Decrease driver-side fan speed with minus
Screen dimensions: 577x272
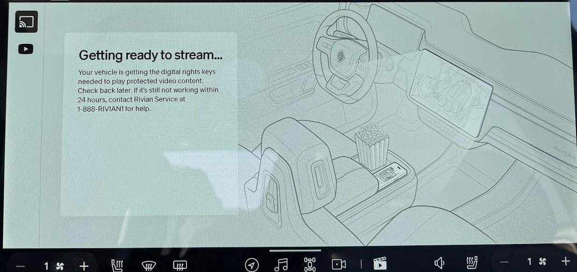pos(21,266)
